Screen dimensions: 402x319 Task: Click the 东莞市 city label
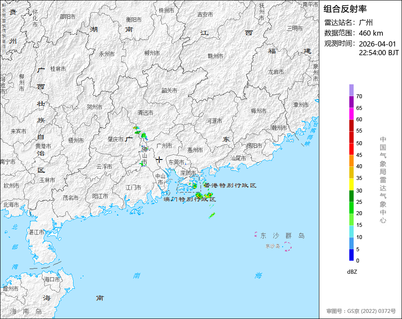coord(176,162)
